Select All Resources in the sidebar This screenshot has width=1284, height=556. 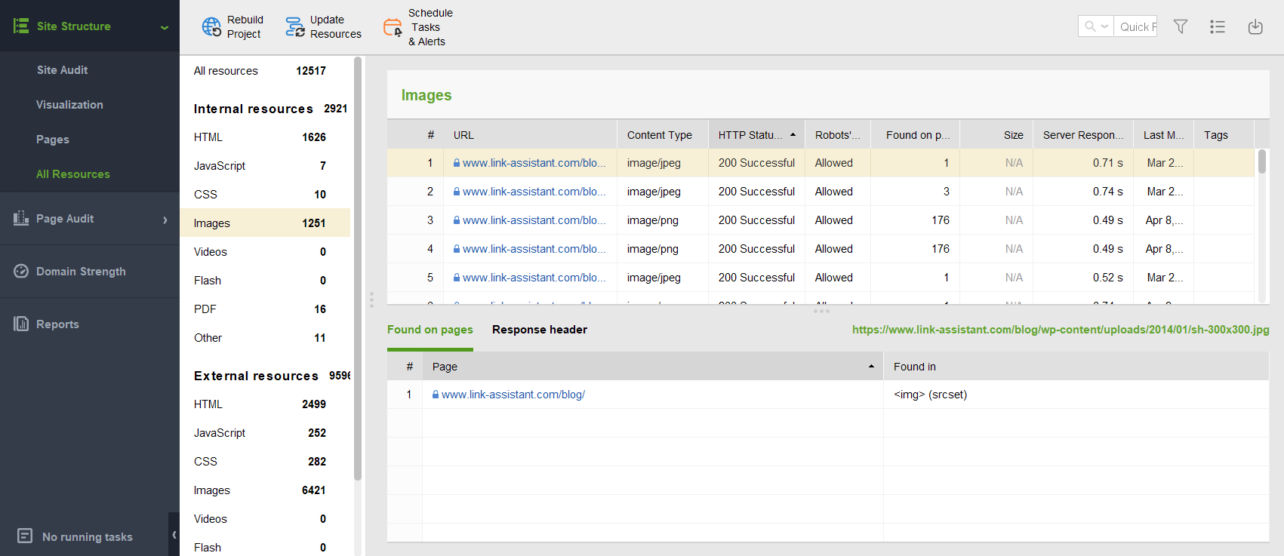[73, 174]
